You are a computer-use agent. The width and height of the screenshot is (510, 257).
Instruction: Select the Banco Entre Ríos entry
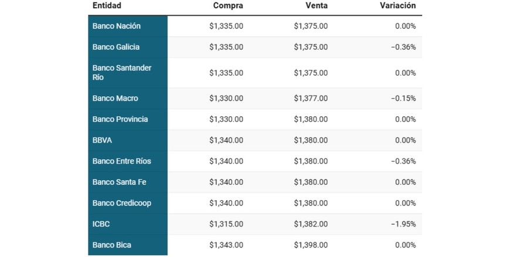coord(122,161)
